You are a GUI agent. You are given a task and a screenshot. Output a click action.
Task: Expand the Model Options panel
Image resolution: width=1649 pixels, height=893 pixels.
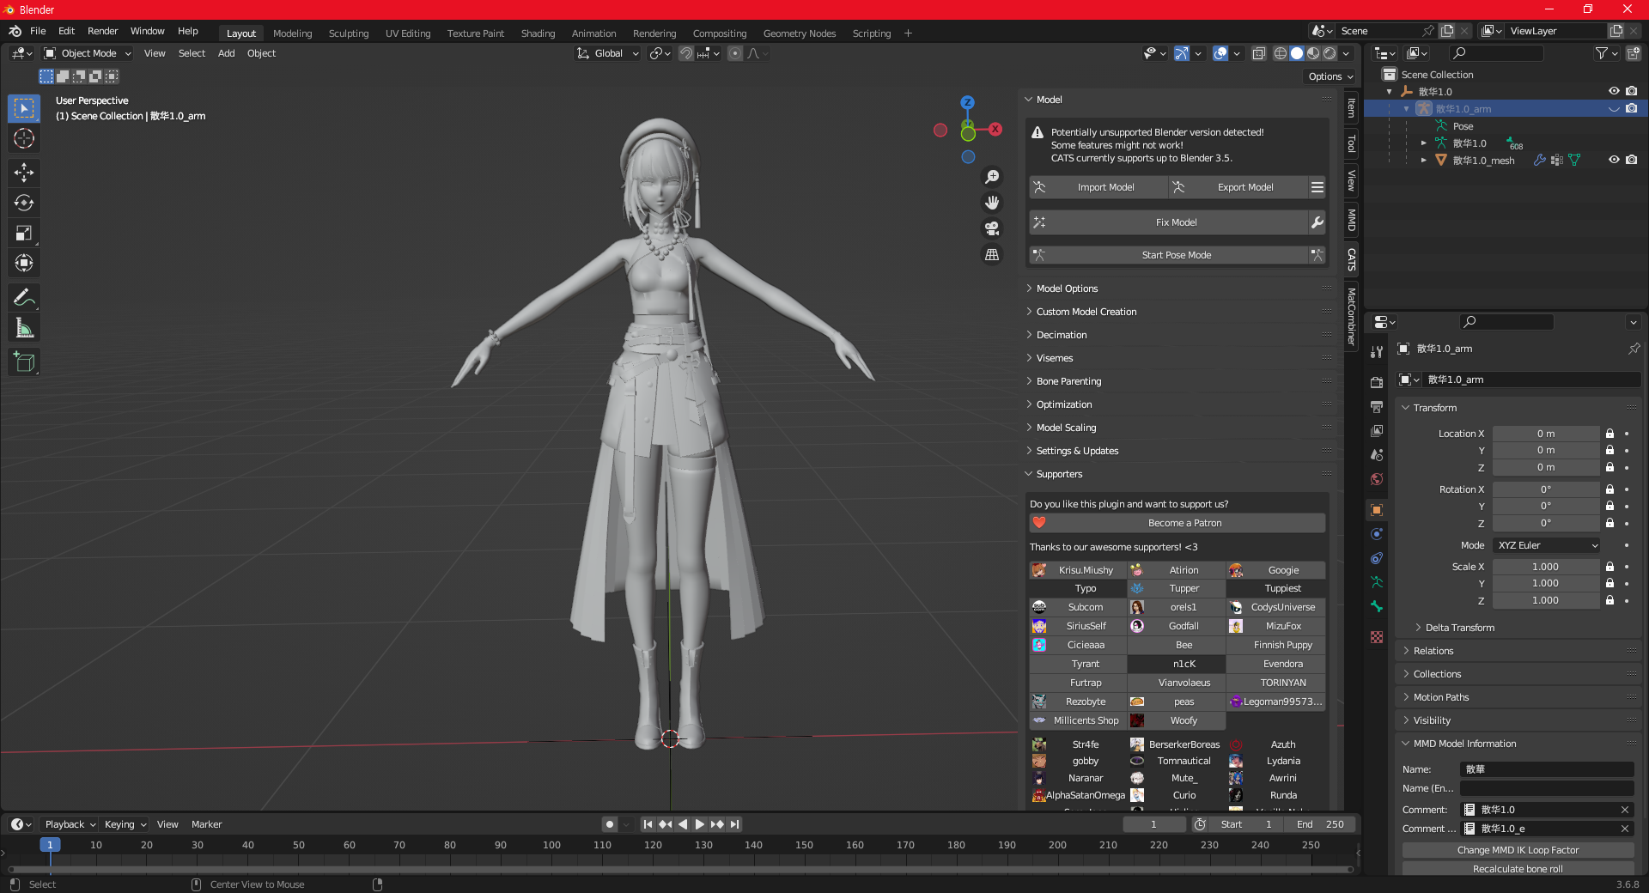(1067, 289)
